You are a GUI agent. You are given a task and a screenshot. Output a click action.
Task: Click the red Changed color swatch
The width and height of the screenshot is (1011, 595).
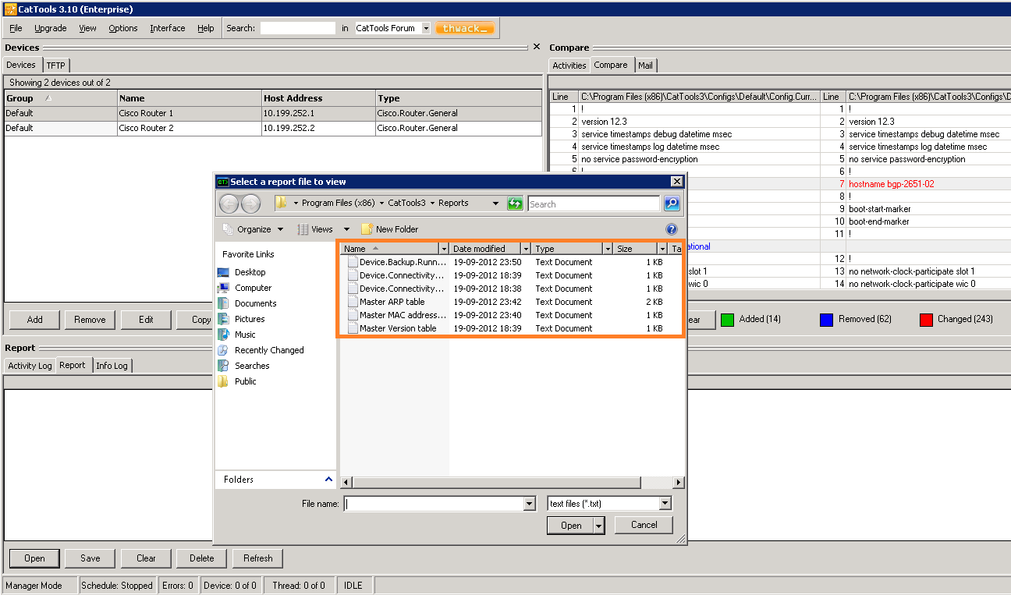click(x=926, y=320)
